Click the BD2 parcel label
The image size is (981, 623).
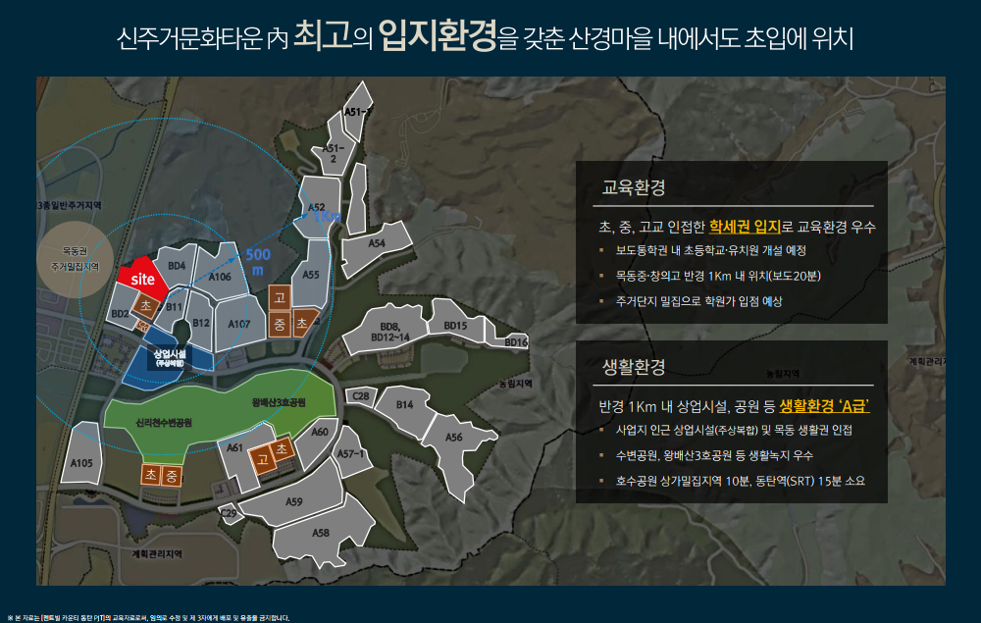(x=120, y=313)
